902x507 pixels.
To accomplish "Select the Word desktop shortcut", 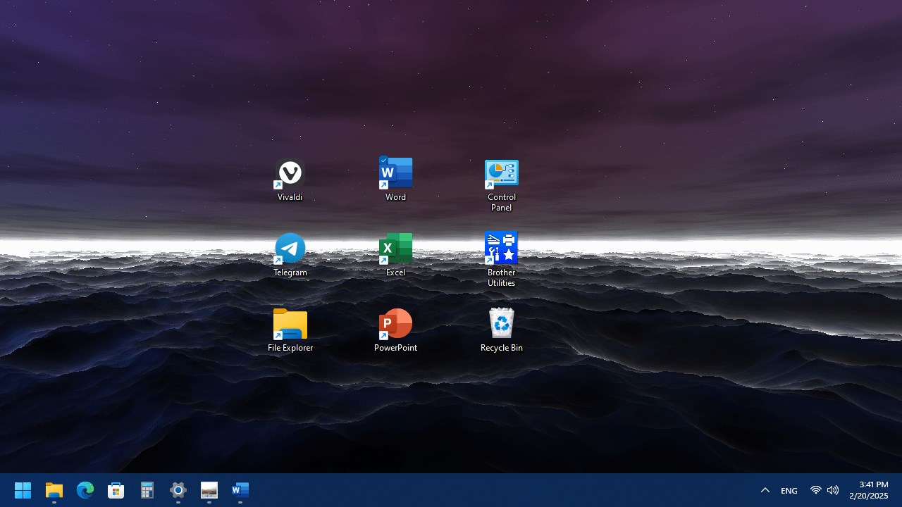I will pos(395,180).
